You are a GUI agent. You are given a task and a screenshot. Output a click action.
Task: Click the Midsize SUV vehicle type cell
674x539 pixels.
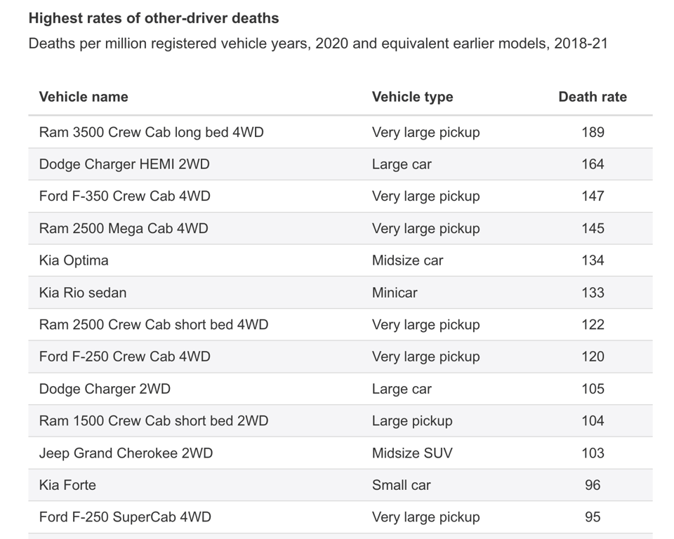(412, 453)
